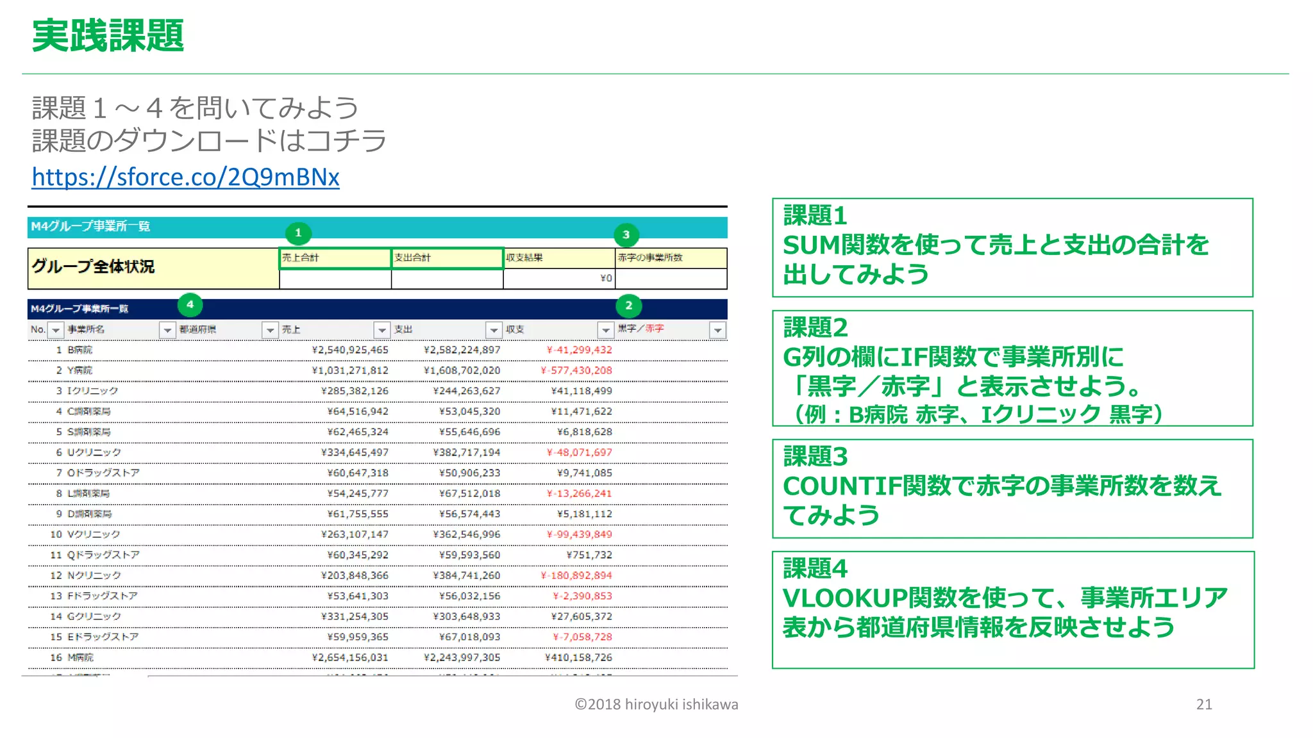Click the 赤字の事業所数 header cell
This screenshot has height=738, width=1313.
(x=671, y=258)
